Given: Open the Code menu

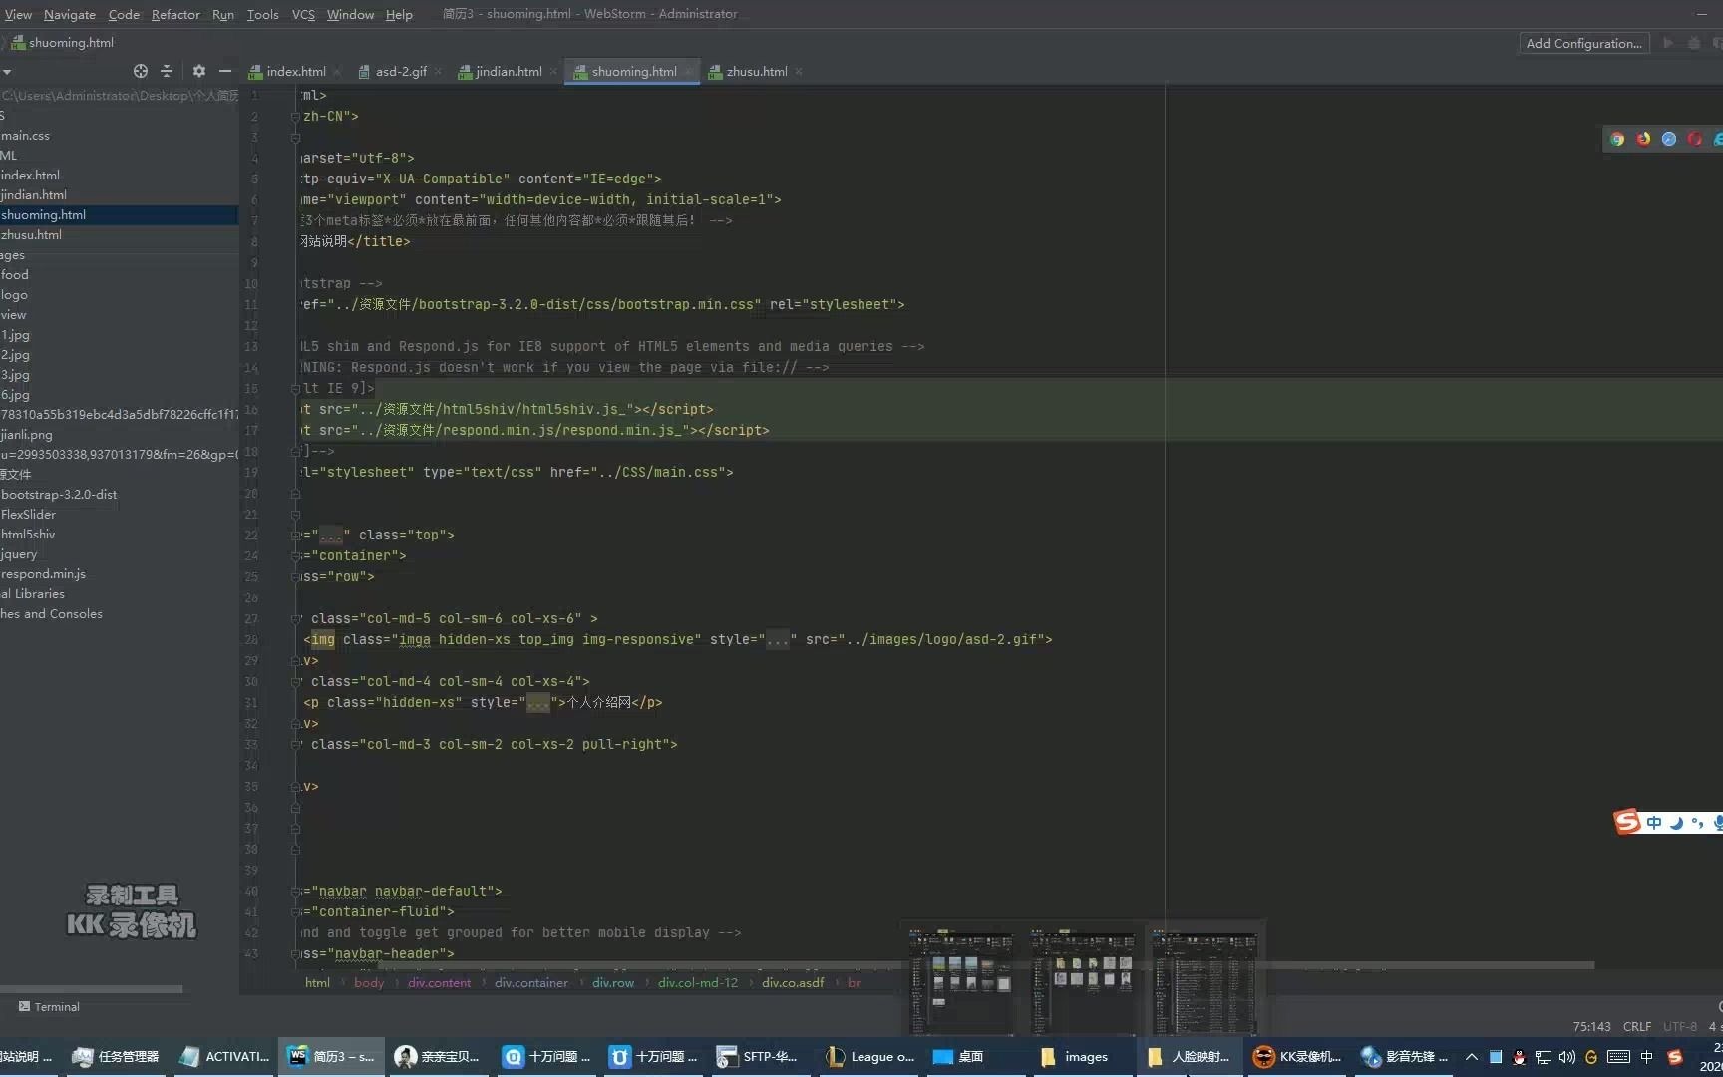Looking at the screenshot, I should point(124,14).
